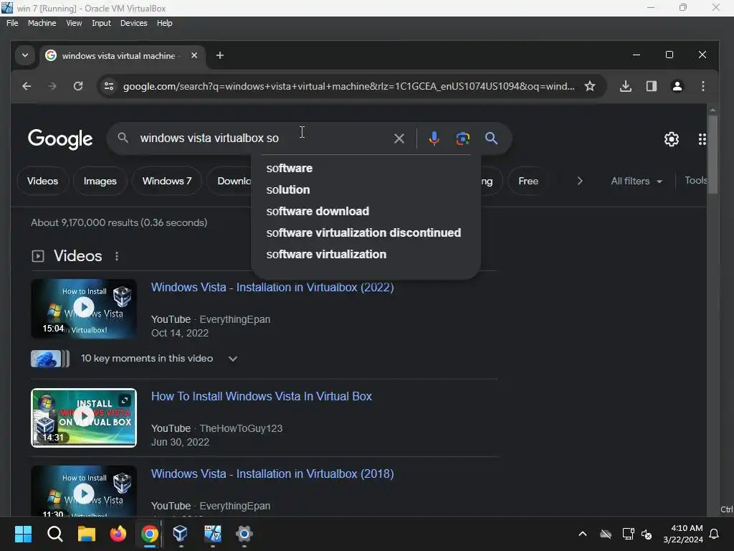
Task: Open Chrome tab search dropdown
Action: tap(25, 55)
